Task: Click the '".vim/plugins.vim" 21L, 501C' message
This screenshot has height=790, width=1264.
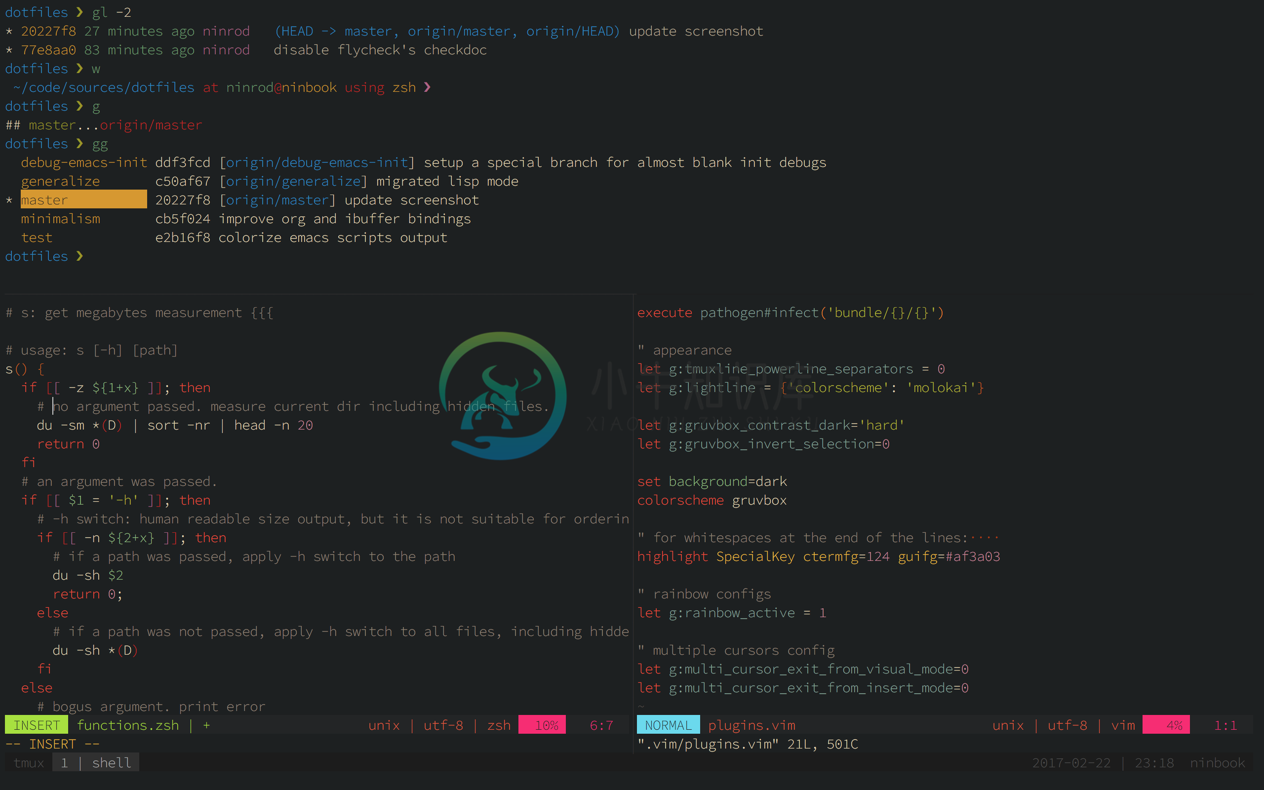Action: point(748,745)
